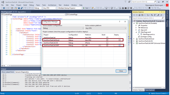This screenshot has width=170, height=95.
Task: Click the Open File folder icon
Action: click(16, 8)
